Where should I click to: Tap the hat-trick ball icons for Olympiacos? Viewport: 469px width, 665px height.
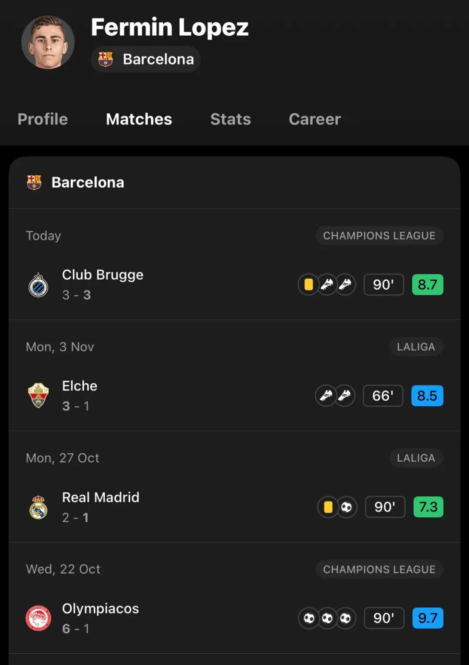coord(327,618)
